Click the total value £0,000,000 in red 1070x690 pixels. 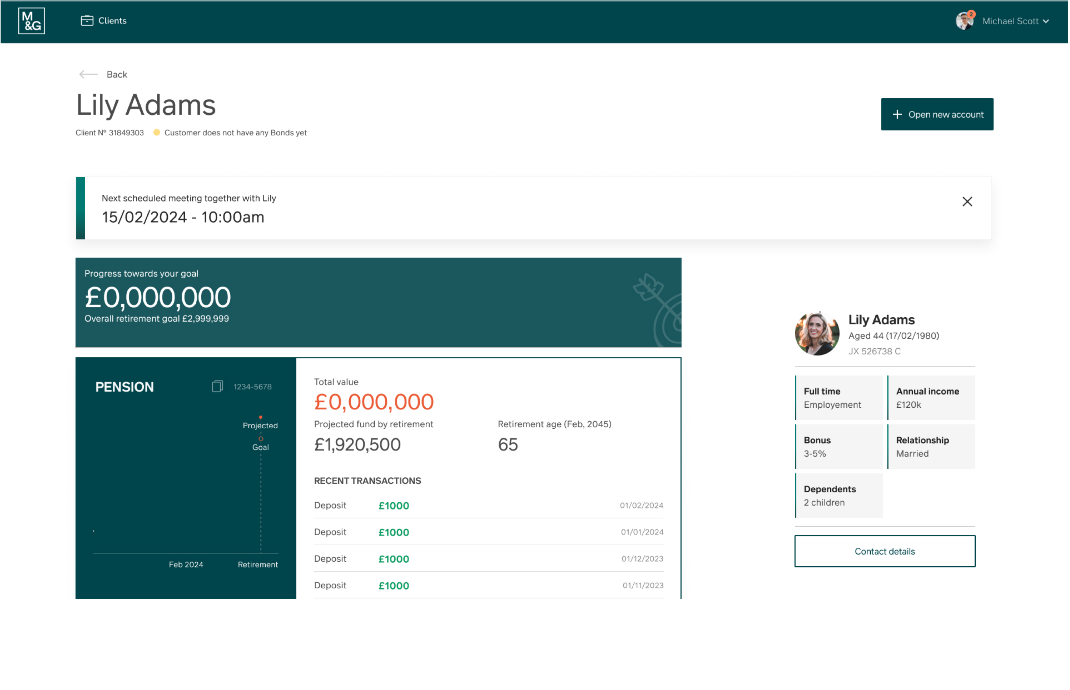coord(374,402)
